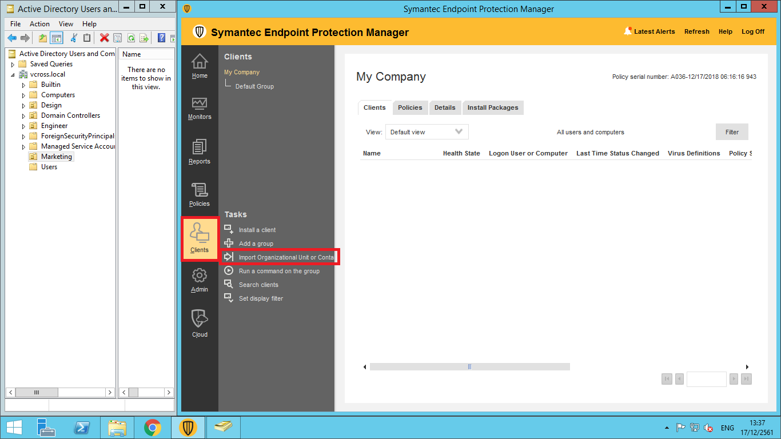Expand the Saved Queries node
Viewport: 781px width, 439px height.
pyautogui.click(x=13, y=65)
